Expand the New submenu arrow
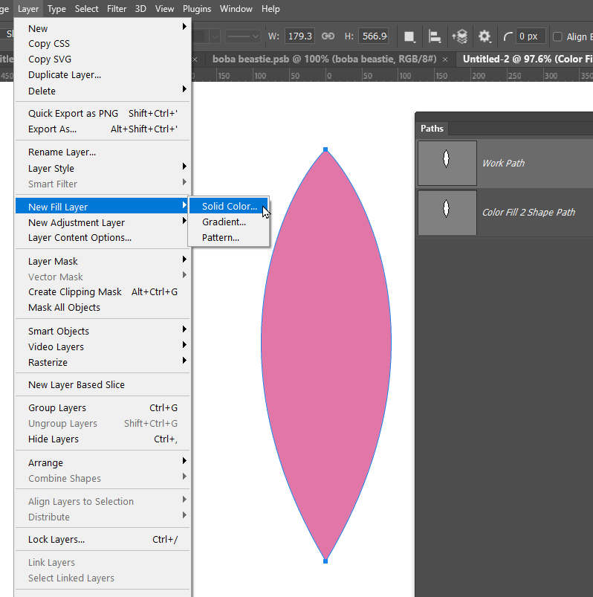 [x=184, y=27]
